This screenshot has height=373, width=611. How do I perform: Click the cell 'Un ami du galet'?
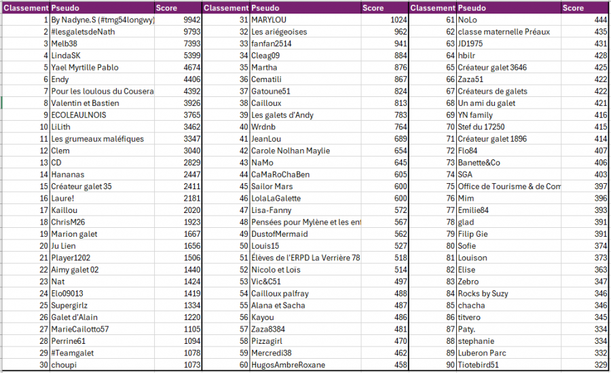[509, 103]
